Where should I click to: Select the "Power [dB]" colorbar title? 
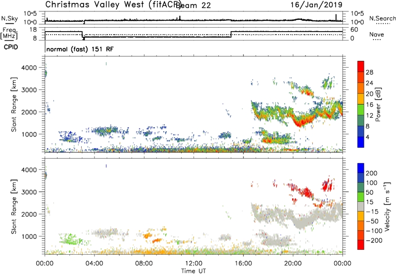[378, 105]
